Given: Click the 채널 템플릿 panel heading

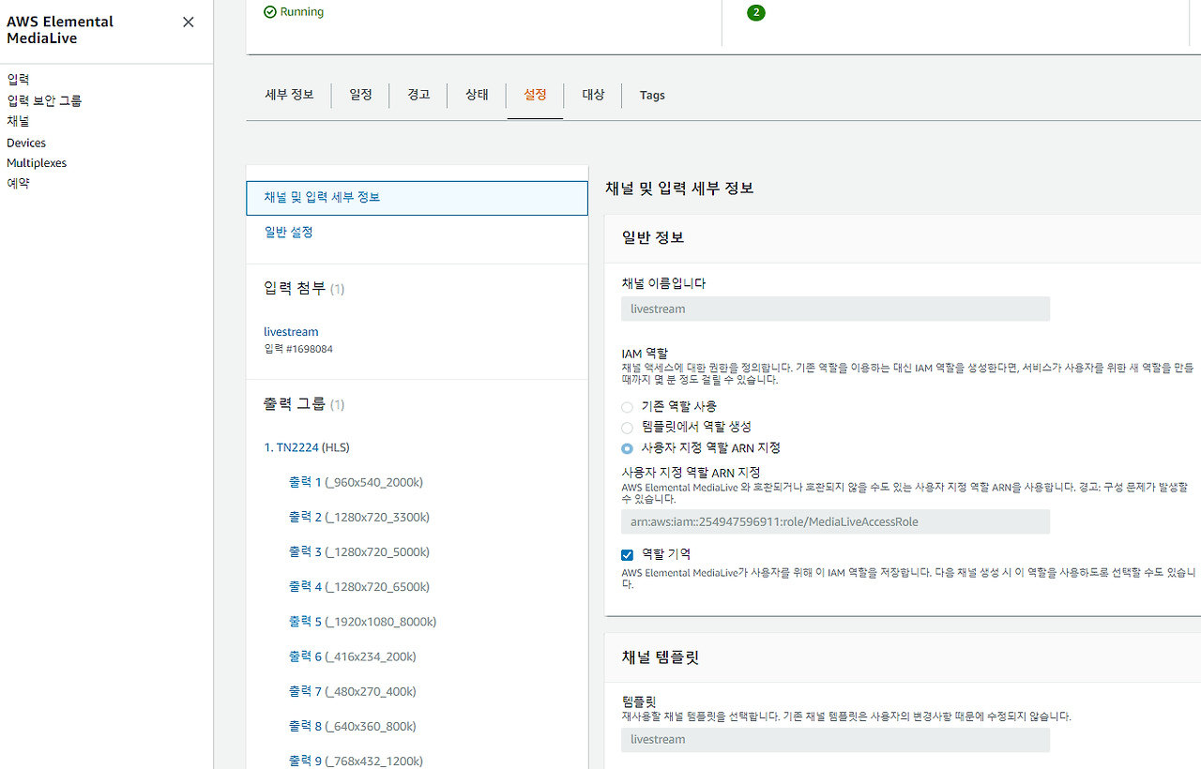Looking at the screenshot, I should click(x=661, y=657).
